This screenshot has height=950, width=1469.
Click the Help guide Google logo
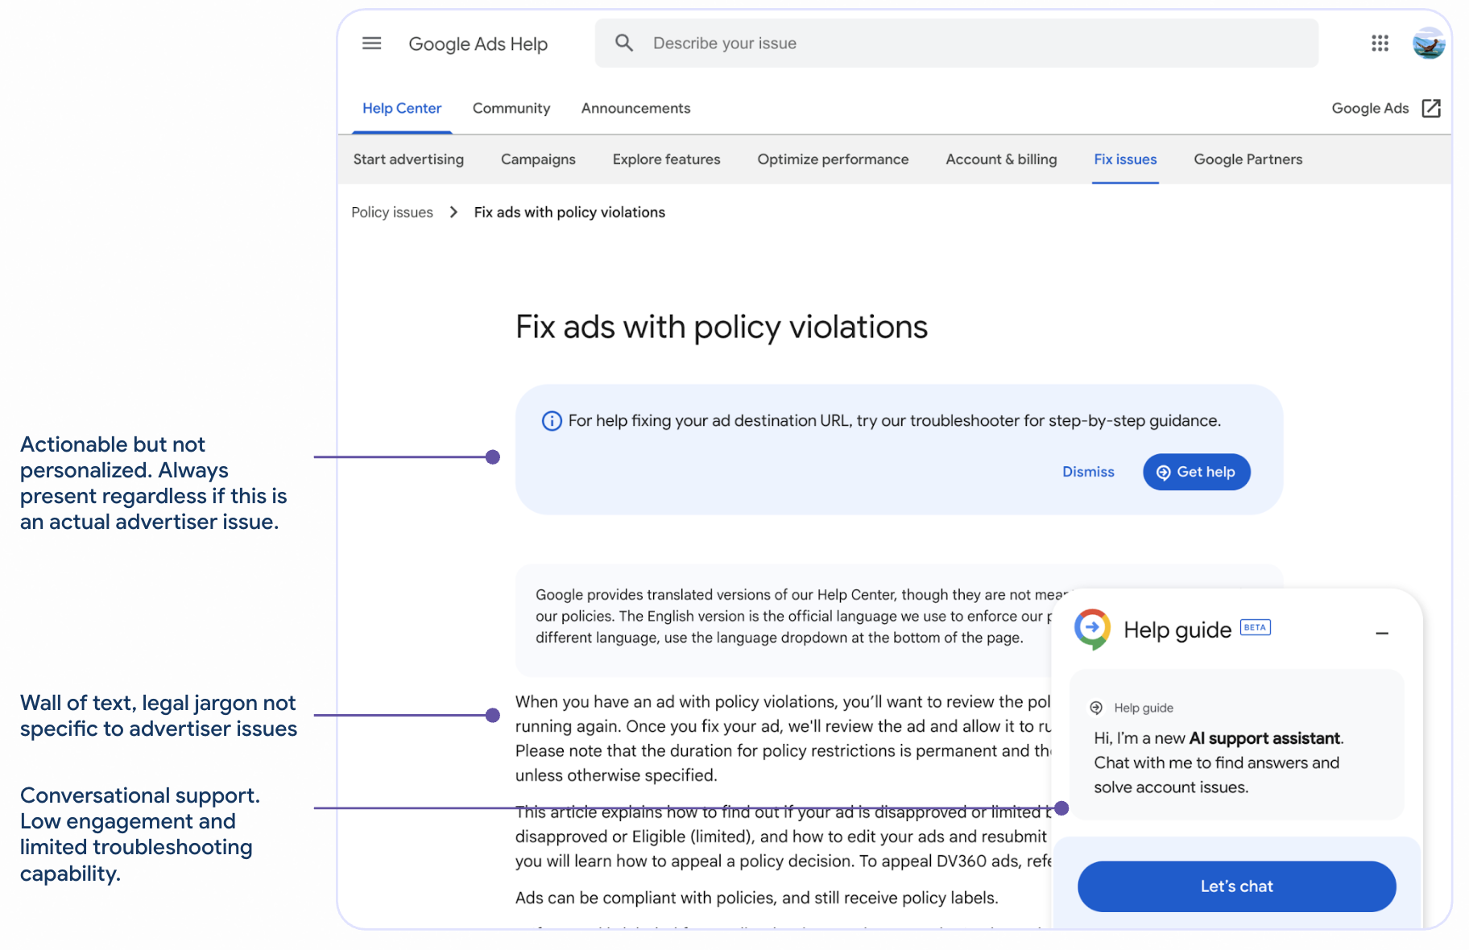(x=1093, y=629)
